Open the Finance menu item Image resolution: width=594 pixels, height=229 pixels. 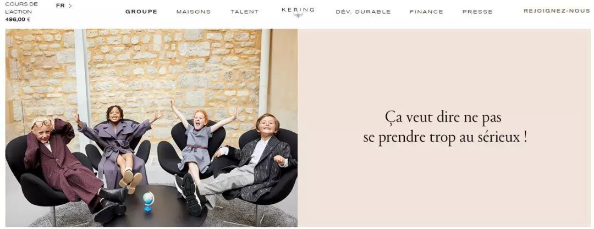coord(427,12)
